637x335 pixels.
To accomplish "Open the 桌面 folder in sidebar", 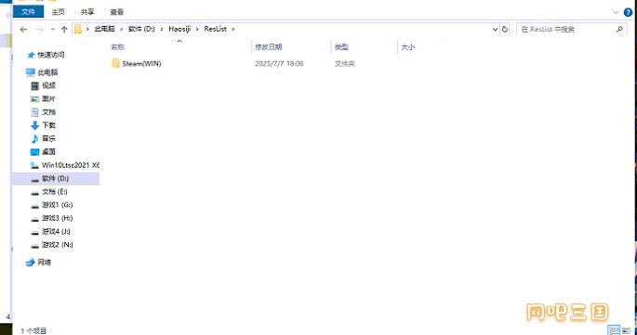I will tap(48, 152).
